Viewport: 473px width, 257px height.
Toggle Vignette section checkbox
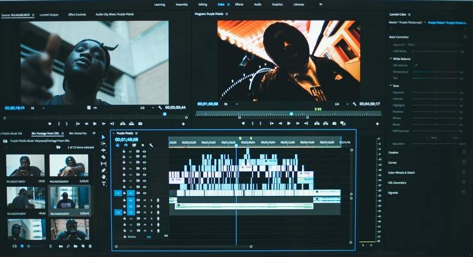pyautogui.click(x=464, y=192)
